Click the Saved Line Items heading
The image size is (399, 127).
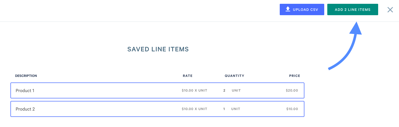tap(158, 49)
